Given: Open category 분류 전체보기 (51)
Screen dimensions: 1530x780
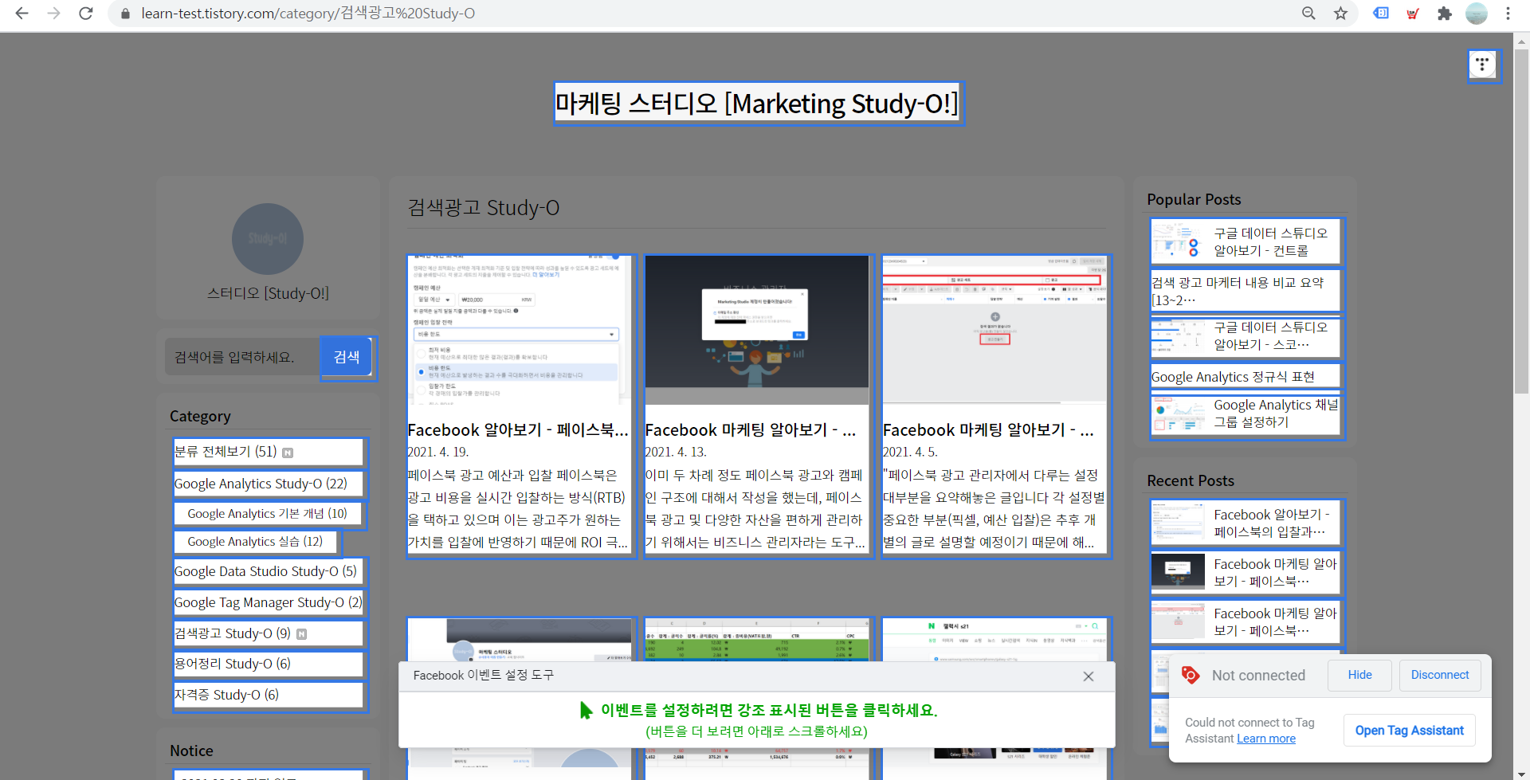Looking at the screenshot, I should (269, 452).
